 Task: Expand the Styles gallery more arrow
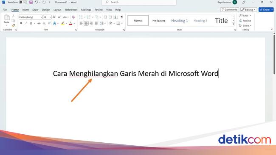pyautogui.click(x=234, y=25)
